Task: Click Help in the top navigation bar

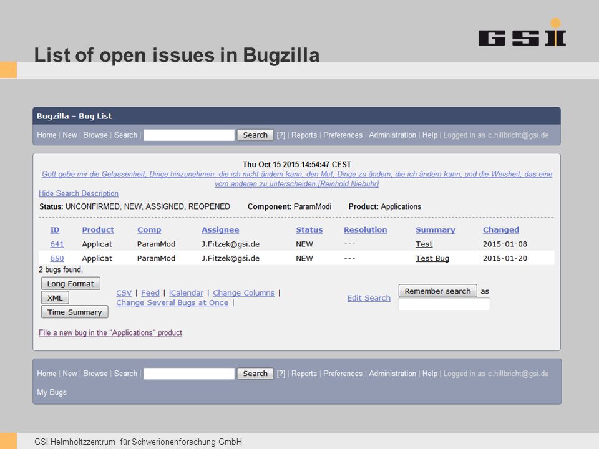Action: click(x=430, y=135)
